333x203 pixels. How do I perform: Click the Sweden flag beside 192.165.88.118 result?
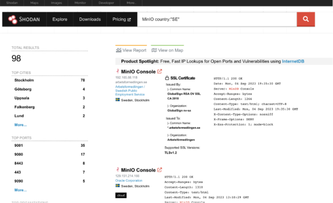117,100
